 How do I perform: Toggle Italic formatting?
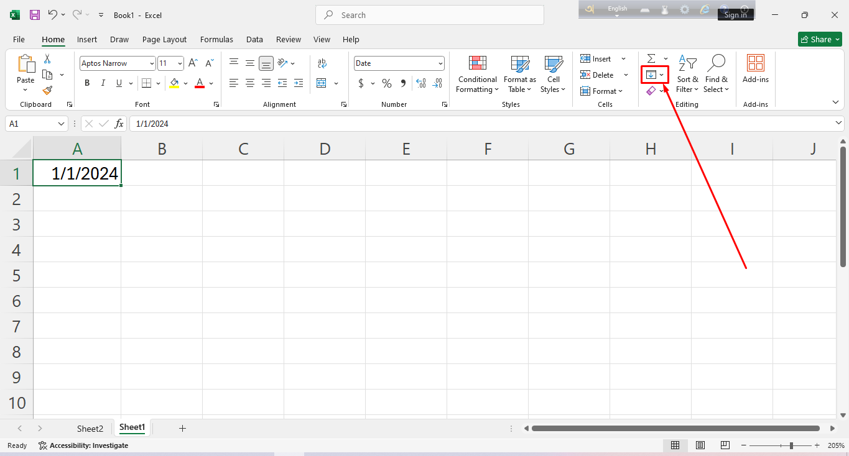coord(103,83)
